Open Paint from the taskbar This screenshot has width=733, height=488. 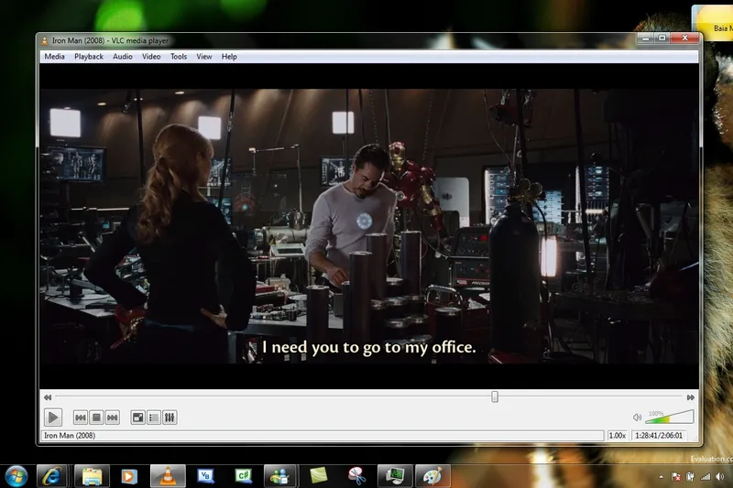click(x=432, y=476)
